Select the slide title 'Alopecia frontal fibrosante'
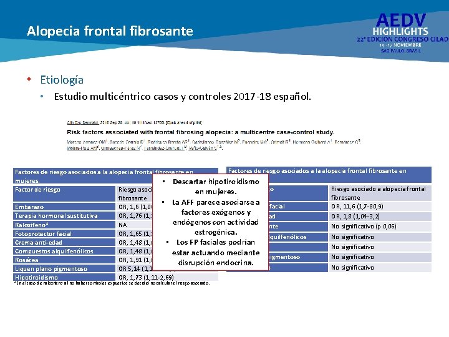 coord(110,31)
